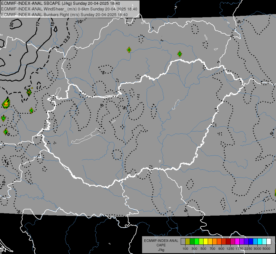Click the J/kg unit label in the legend
276x254 pixels.
[x=161, y=249]
